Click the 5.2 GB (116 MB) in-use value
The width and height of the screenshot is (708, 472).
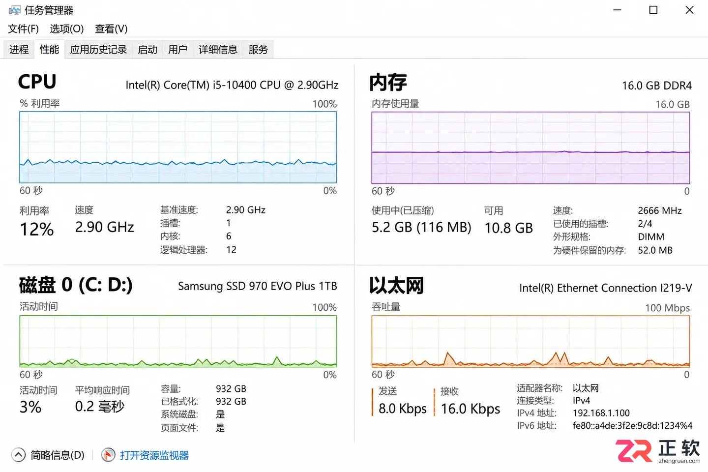pyautogui.click(x=421, y=227)
